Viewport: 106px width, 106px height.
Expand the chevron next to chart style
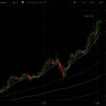(77, 3)
